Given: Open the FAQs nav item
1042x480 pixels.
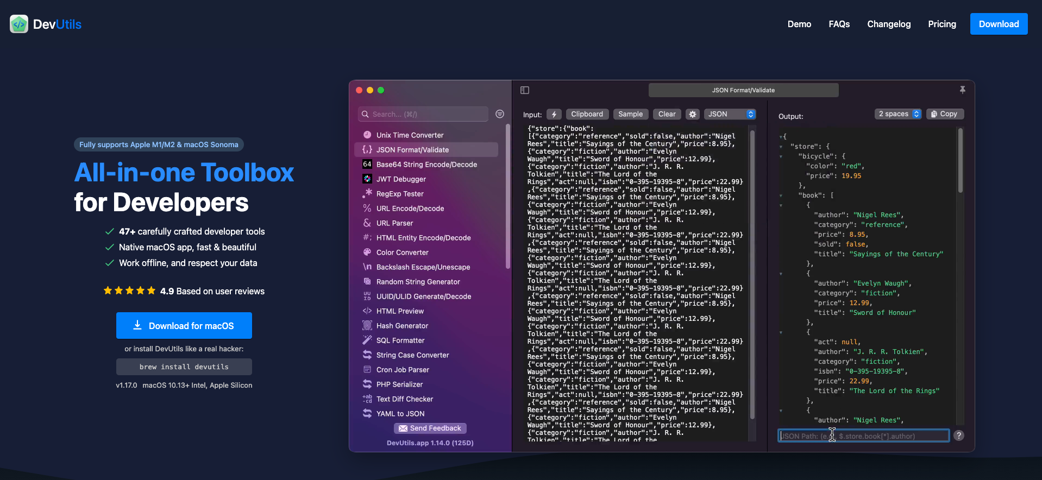Looking at the screenshot, I should (839, 24).
